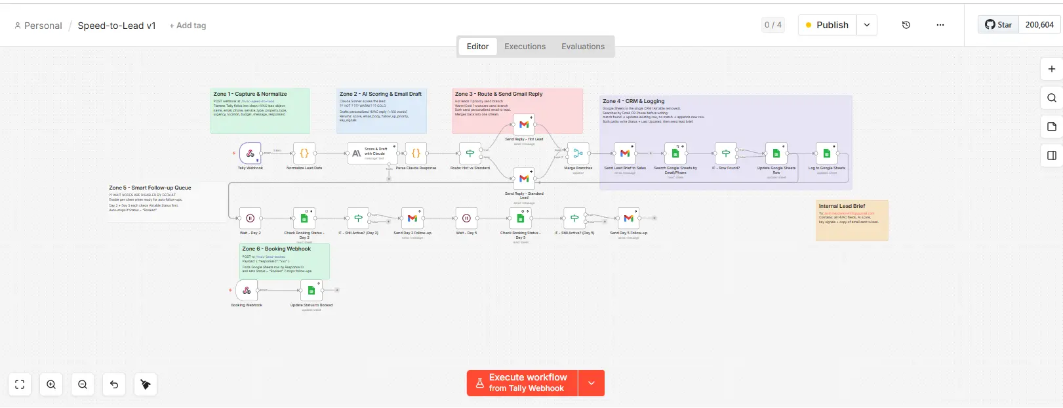This screenshot has width=1063, height=408.
Task: Open Update Google Sheets Row node
Action: click(776, 153)
